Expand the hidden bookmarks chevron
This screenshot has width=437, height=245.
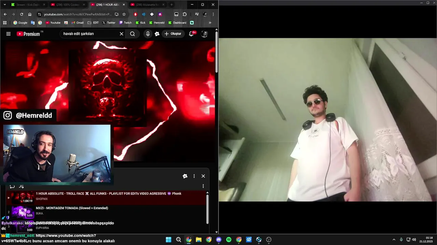coord(210,23)
